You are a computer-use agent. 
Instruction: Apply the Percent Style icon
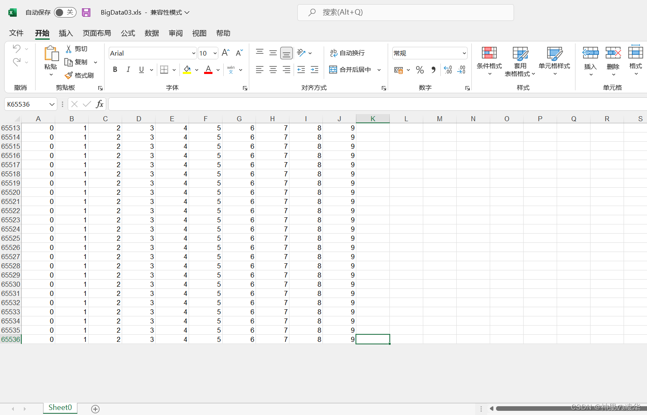pos(420,70)
